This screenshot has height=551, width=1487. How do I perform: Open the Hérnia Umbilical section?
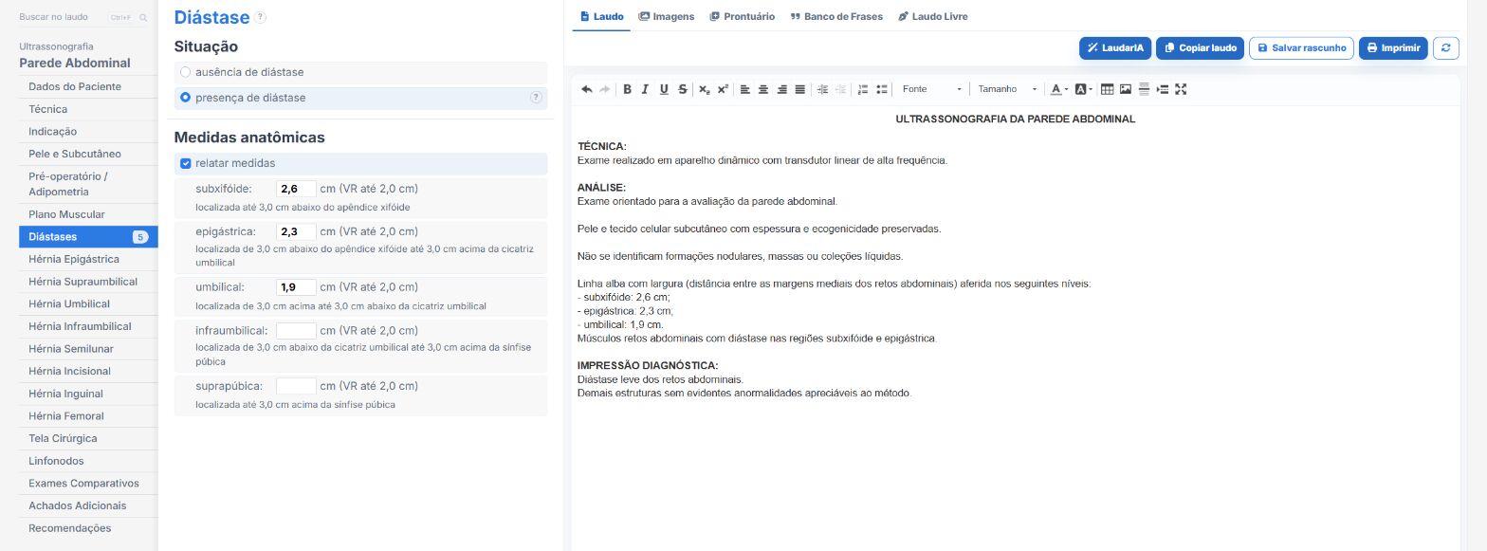point(88,303)
